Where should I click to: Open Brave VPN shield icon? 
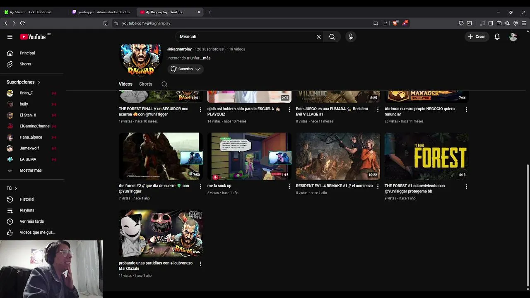[x=516, y=23]
